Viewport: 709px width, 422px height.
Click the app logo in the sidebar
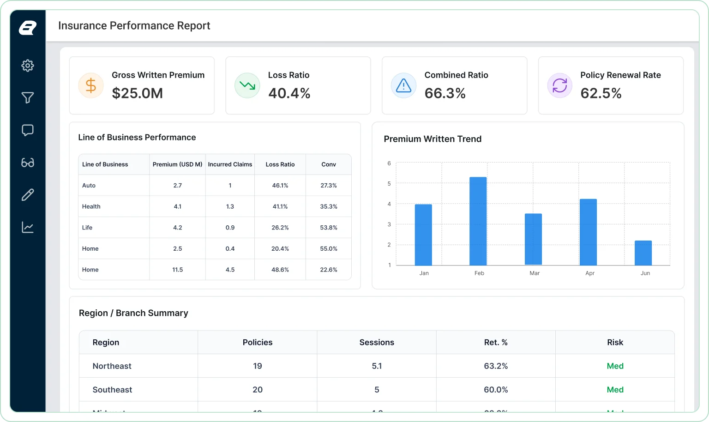pos(28,28)
